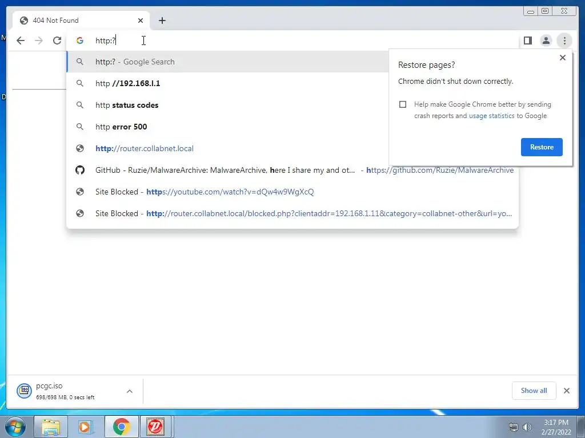Select the 404 Not Found tab
Viewport: 585px width, 438px height.
(81, 21)
